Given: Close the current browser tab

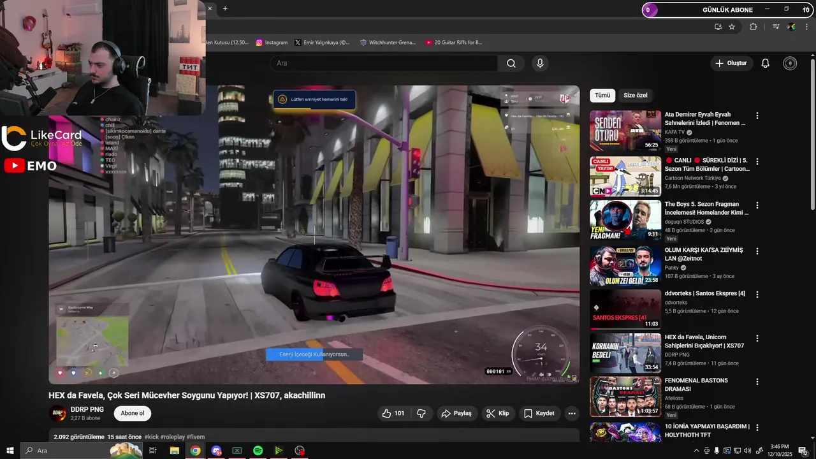Looking at the screenshot, I should click(x=210, y=9).
